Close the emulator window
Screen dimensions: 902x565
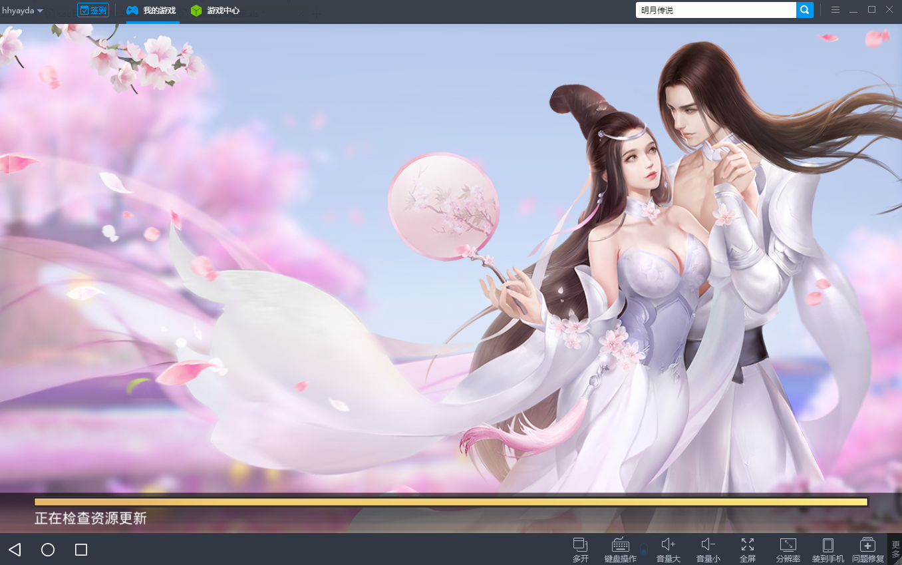889,9
